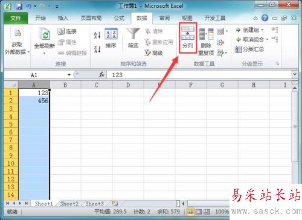This screenshot has width=302, height=220.
Task: Click the 创建组 group button
Action: click(x=248, y=30)
